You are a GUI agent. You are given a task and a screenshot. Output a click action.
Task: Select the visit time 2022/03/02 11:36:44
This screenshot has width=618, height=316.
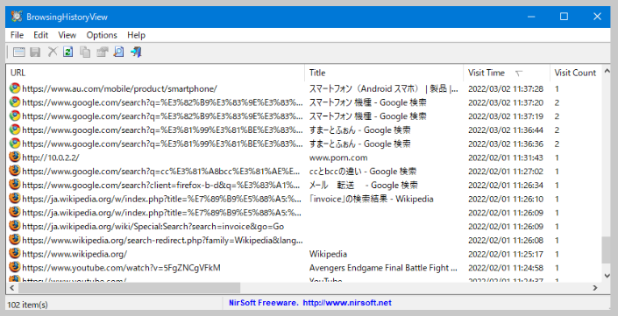tap(506, 130)
